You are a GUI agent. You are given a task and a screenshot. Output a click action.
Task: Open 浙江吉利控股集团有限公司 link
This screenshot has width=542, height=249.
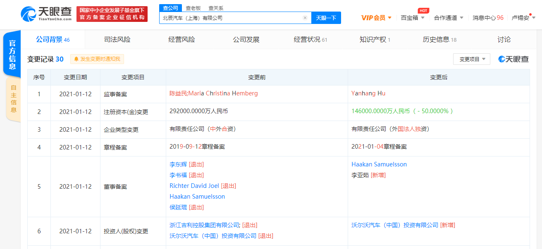coord(205,225)
